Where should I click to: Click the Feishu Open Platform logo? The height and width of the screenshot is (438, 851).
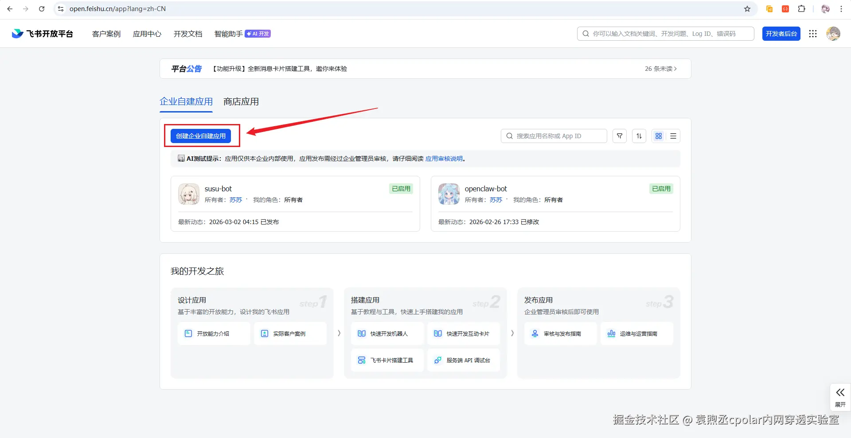(x=42, y=34)
